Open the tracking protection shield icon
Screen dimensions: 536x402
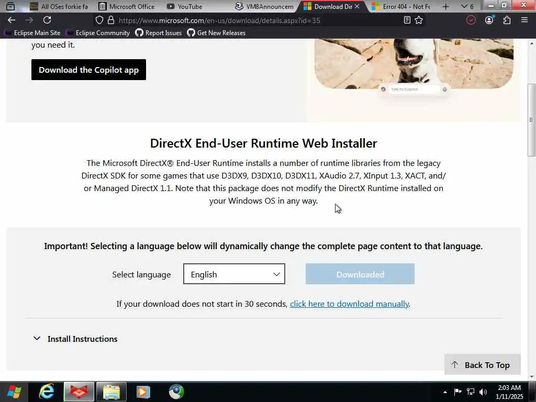click(99, 20)
